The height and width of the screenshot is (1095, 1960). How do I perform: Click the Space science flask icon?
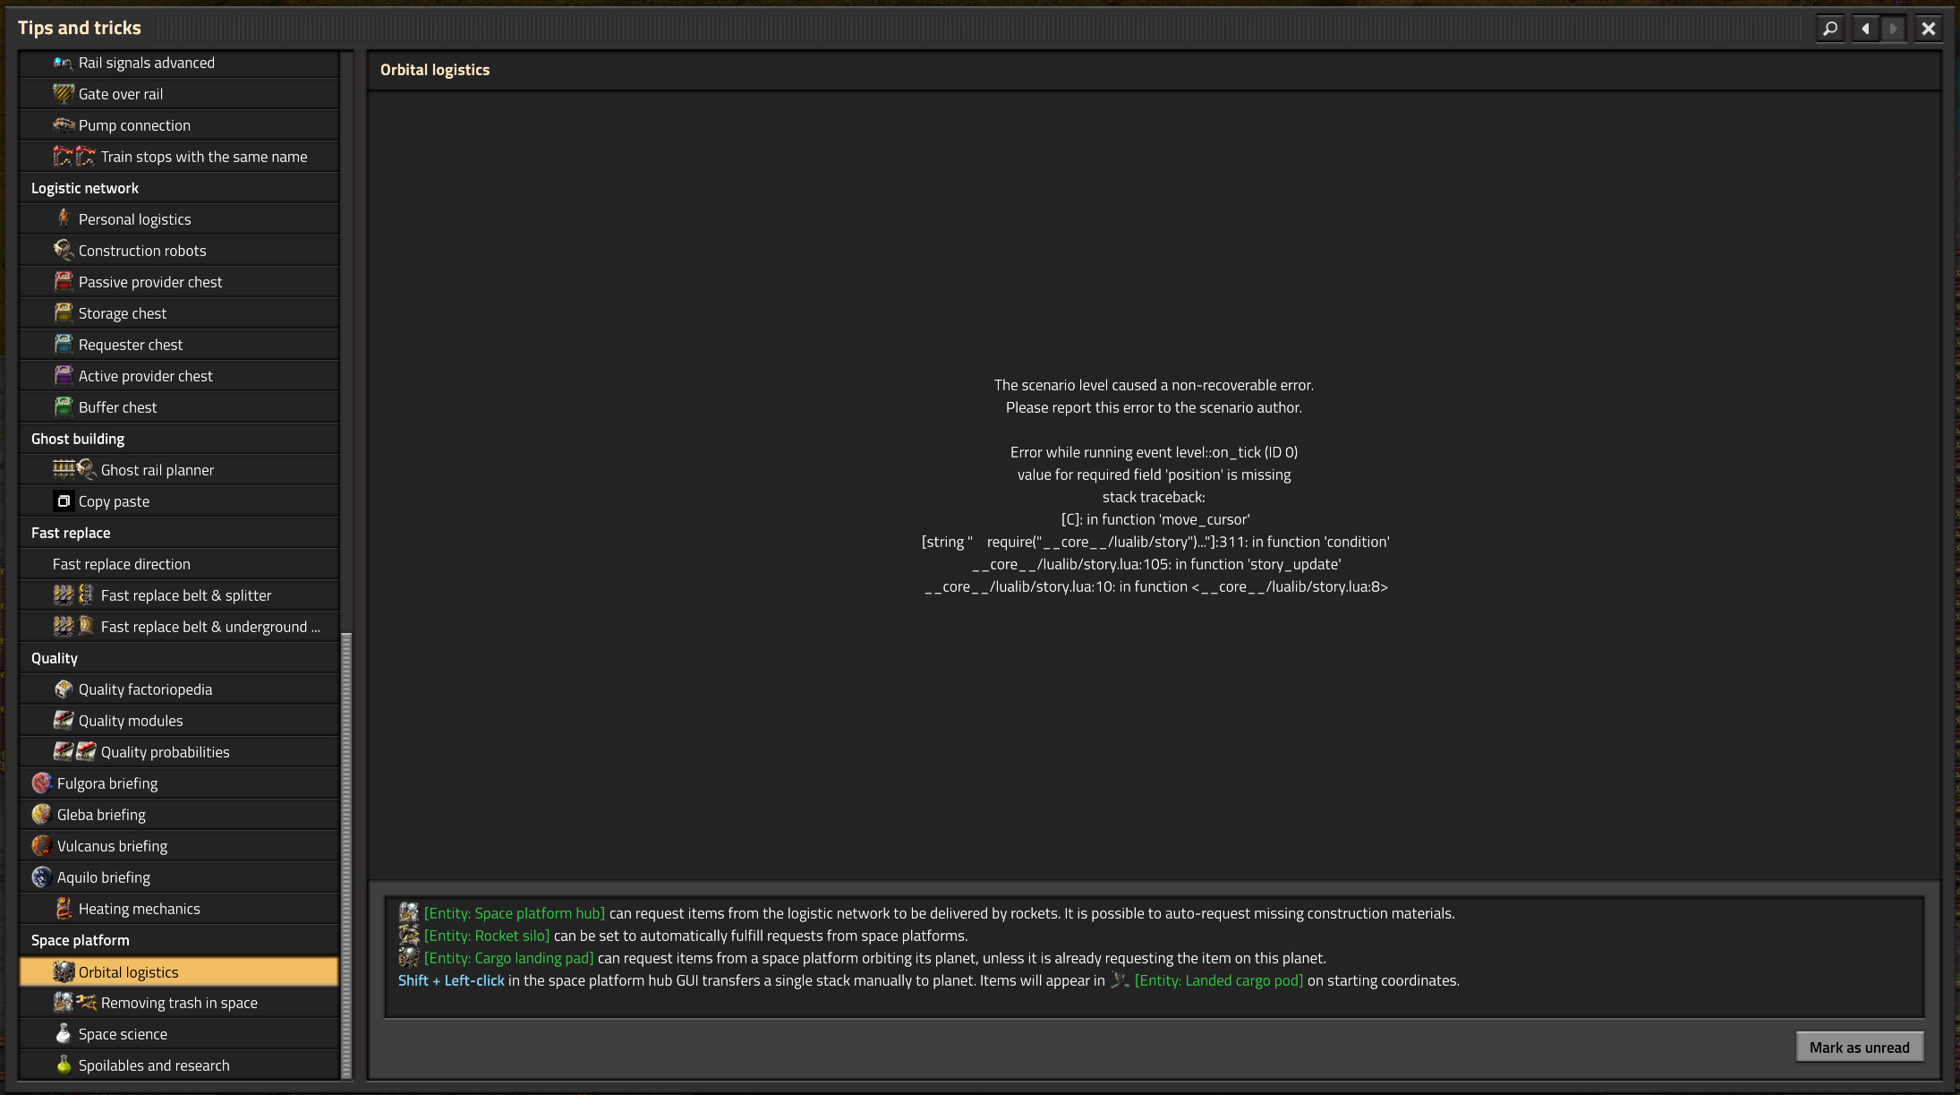pyautogui.click(x=64, y=1034)
